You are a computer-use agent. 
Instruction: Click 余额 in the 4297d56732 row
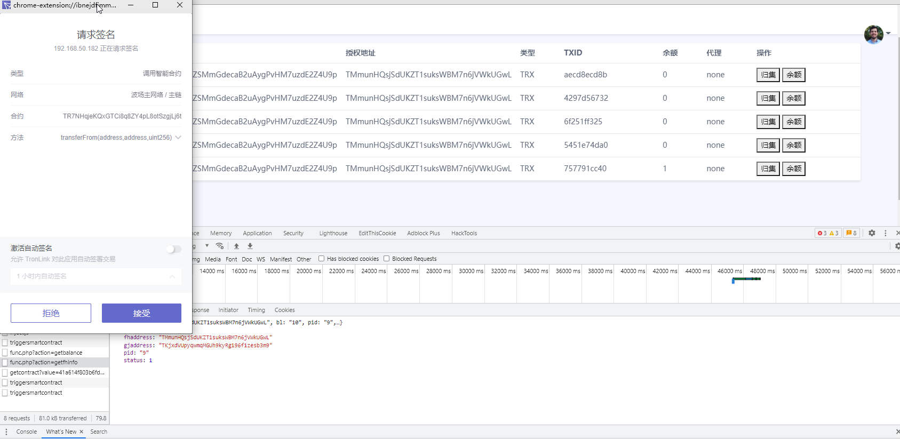point(794,98)
